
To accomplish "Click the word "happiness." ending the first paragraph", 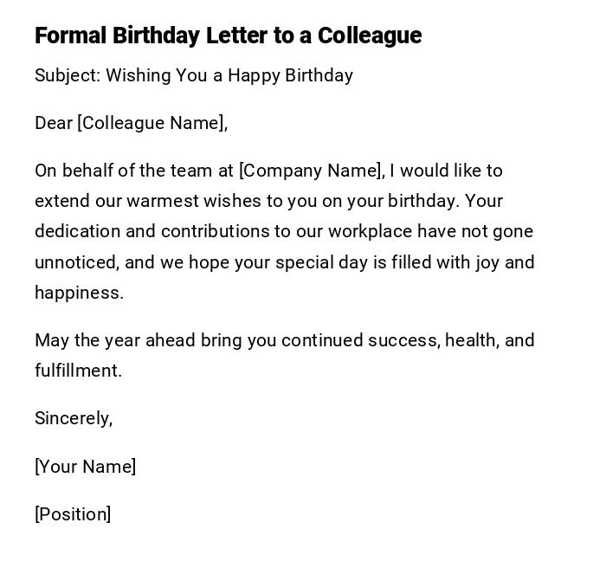I will point(79,293).
